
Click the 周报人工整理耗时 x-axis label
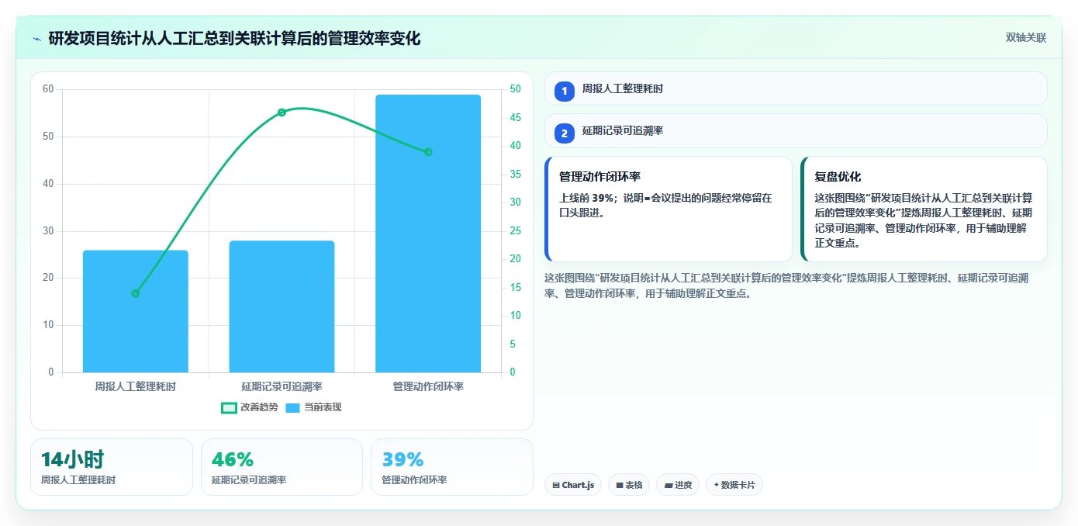point(136,386)
